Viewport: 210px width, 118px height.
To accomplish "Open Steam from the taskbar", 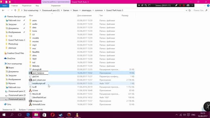I will (x=61, y=115).
